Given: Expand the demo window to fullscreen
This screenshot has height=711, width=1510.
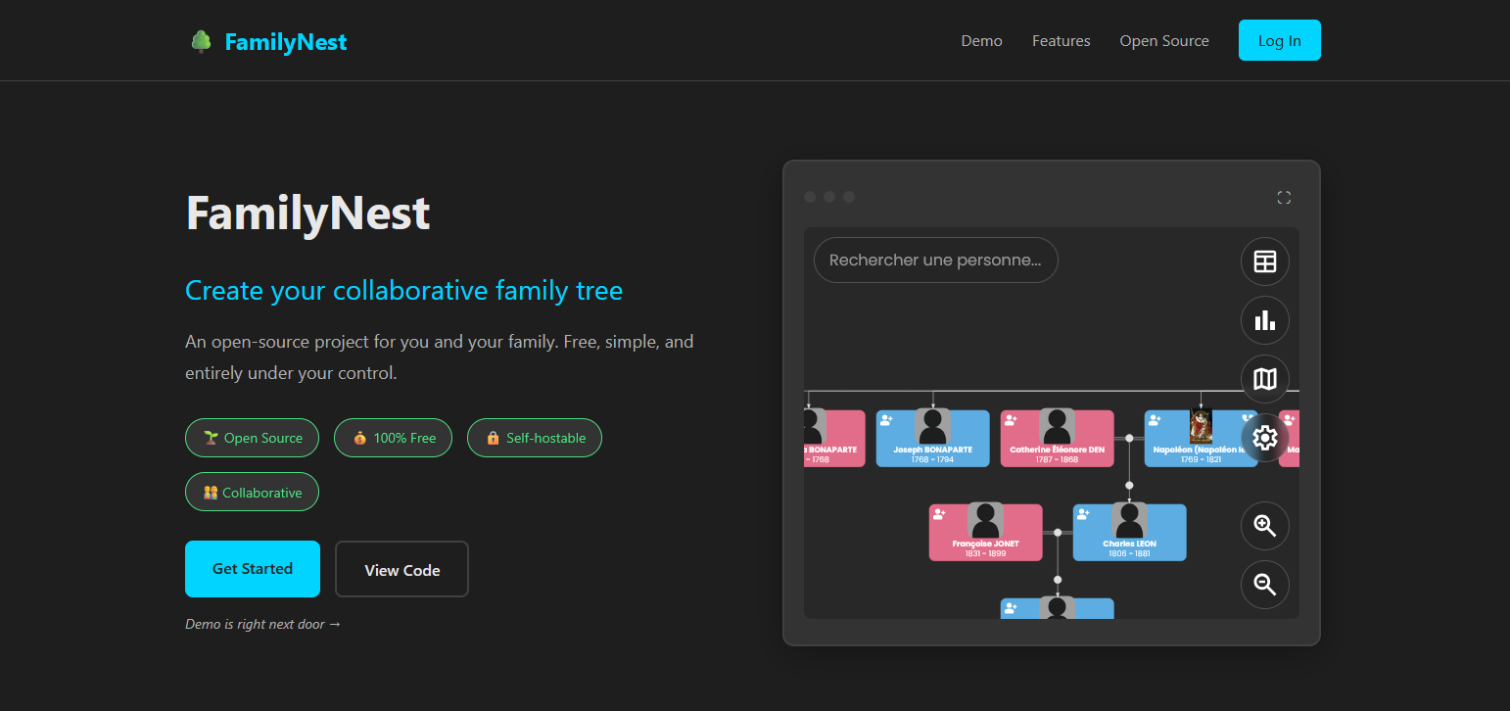Looking at the screenshot, I should coord(1284,197).
